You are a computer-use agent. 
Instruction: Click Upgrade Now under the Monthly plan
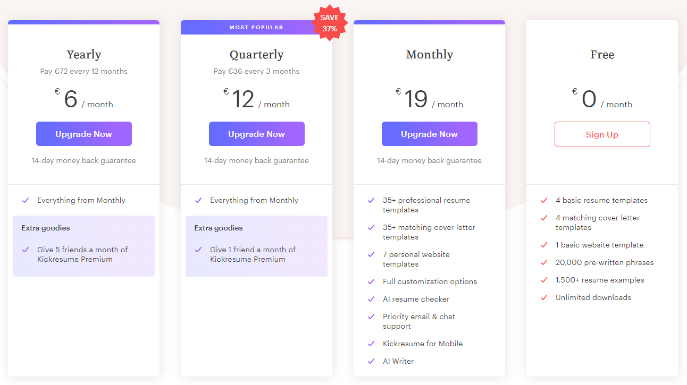(429, 134)
